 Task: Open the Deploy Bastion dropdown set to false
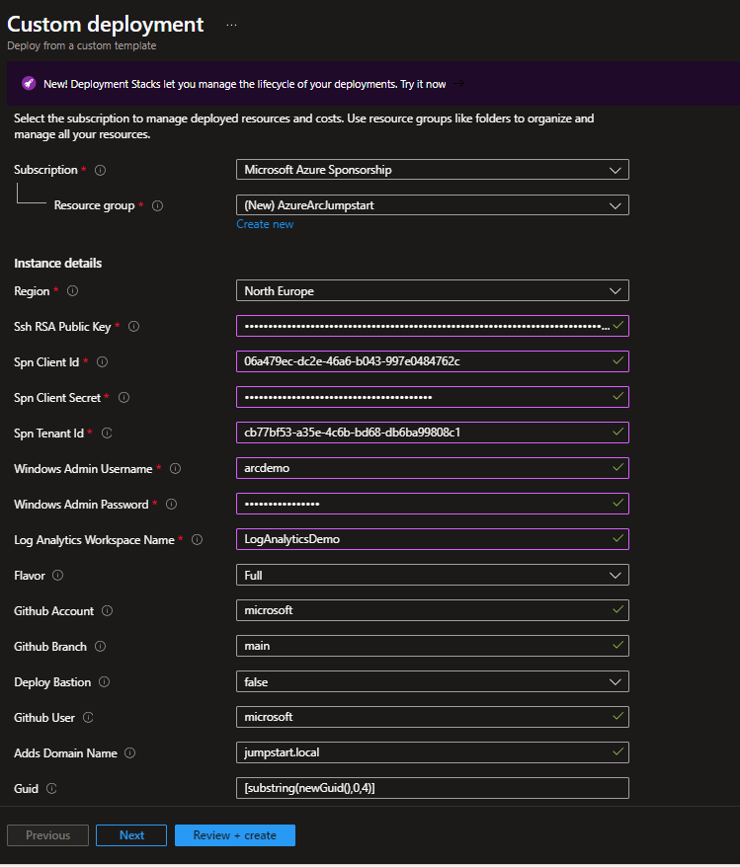coord(432,682)
